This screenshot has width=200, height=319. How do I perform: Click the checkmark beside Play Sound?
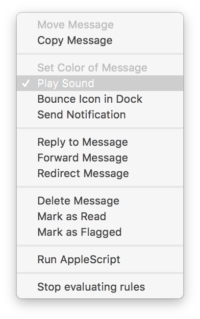pos(26,83)
